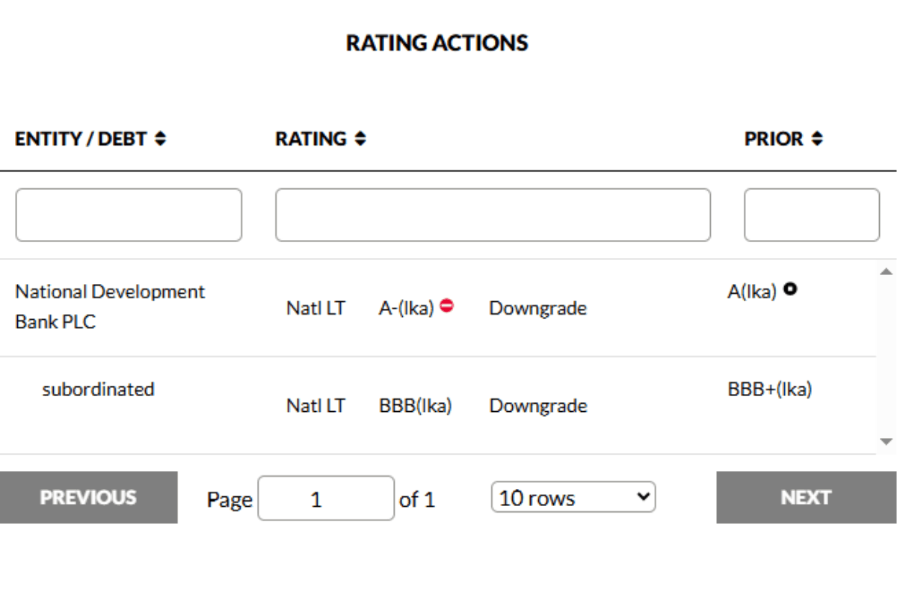Click the black circle icon beside A(lka)
The image size is (897, 598).
pos(790,289)
